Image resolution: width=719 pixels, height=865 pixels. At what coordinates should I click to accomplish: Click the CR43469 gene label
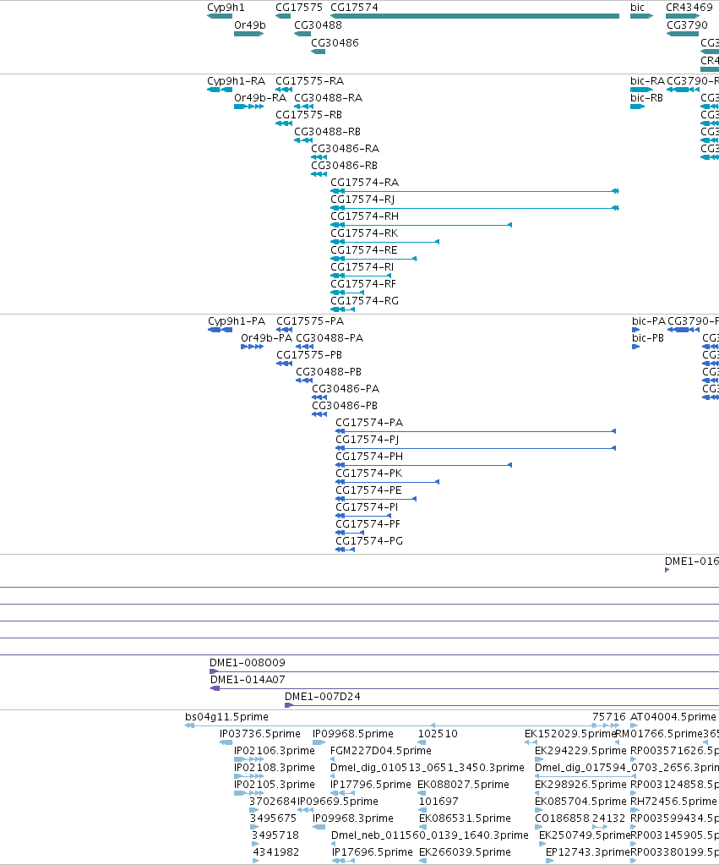click(689, 8)
